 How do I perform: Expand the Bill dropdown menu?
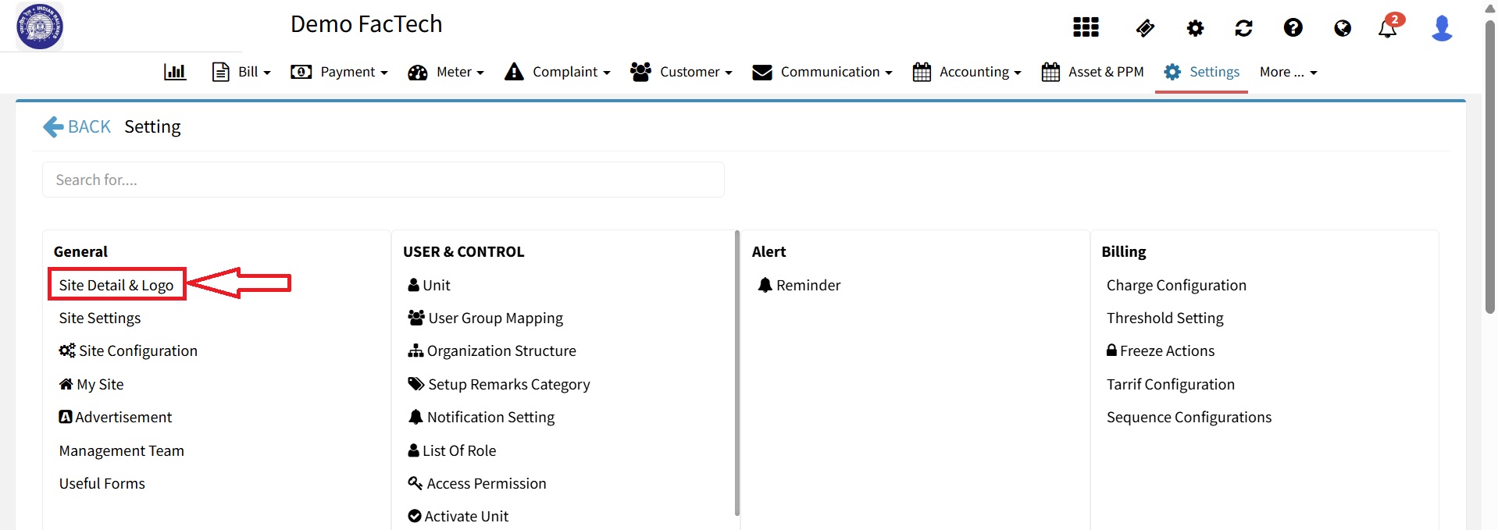click(x=242, y=72)
